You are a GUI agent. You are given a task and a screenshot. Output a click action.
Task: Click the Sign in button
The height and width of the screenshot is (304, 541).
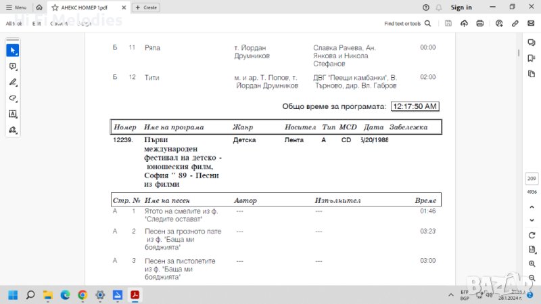(461, 7)
